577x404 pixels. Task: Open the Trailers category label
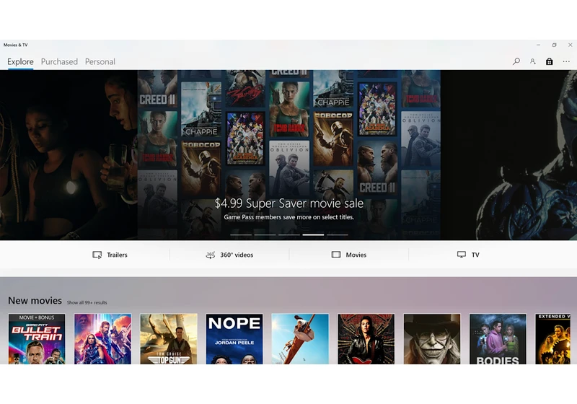[117, 255]
